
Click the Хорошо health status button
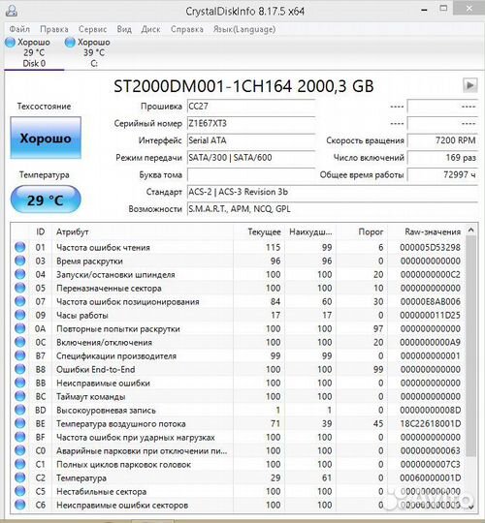46,138
